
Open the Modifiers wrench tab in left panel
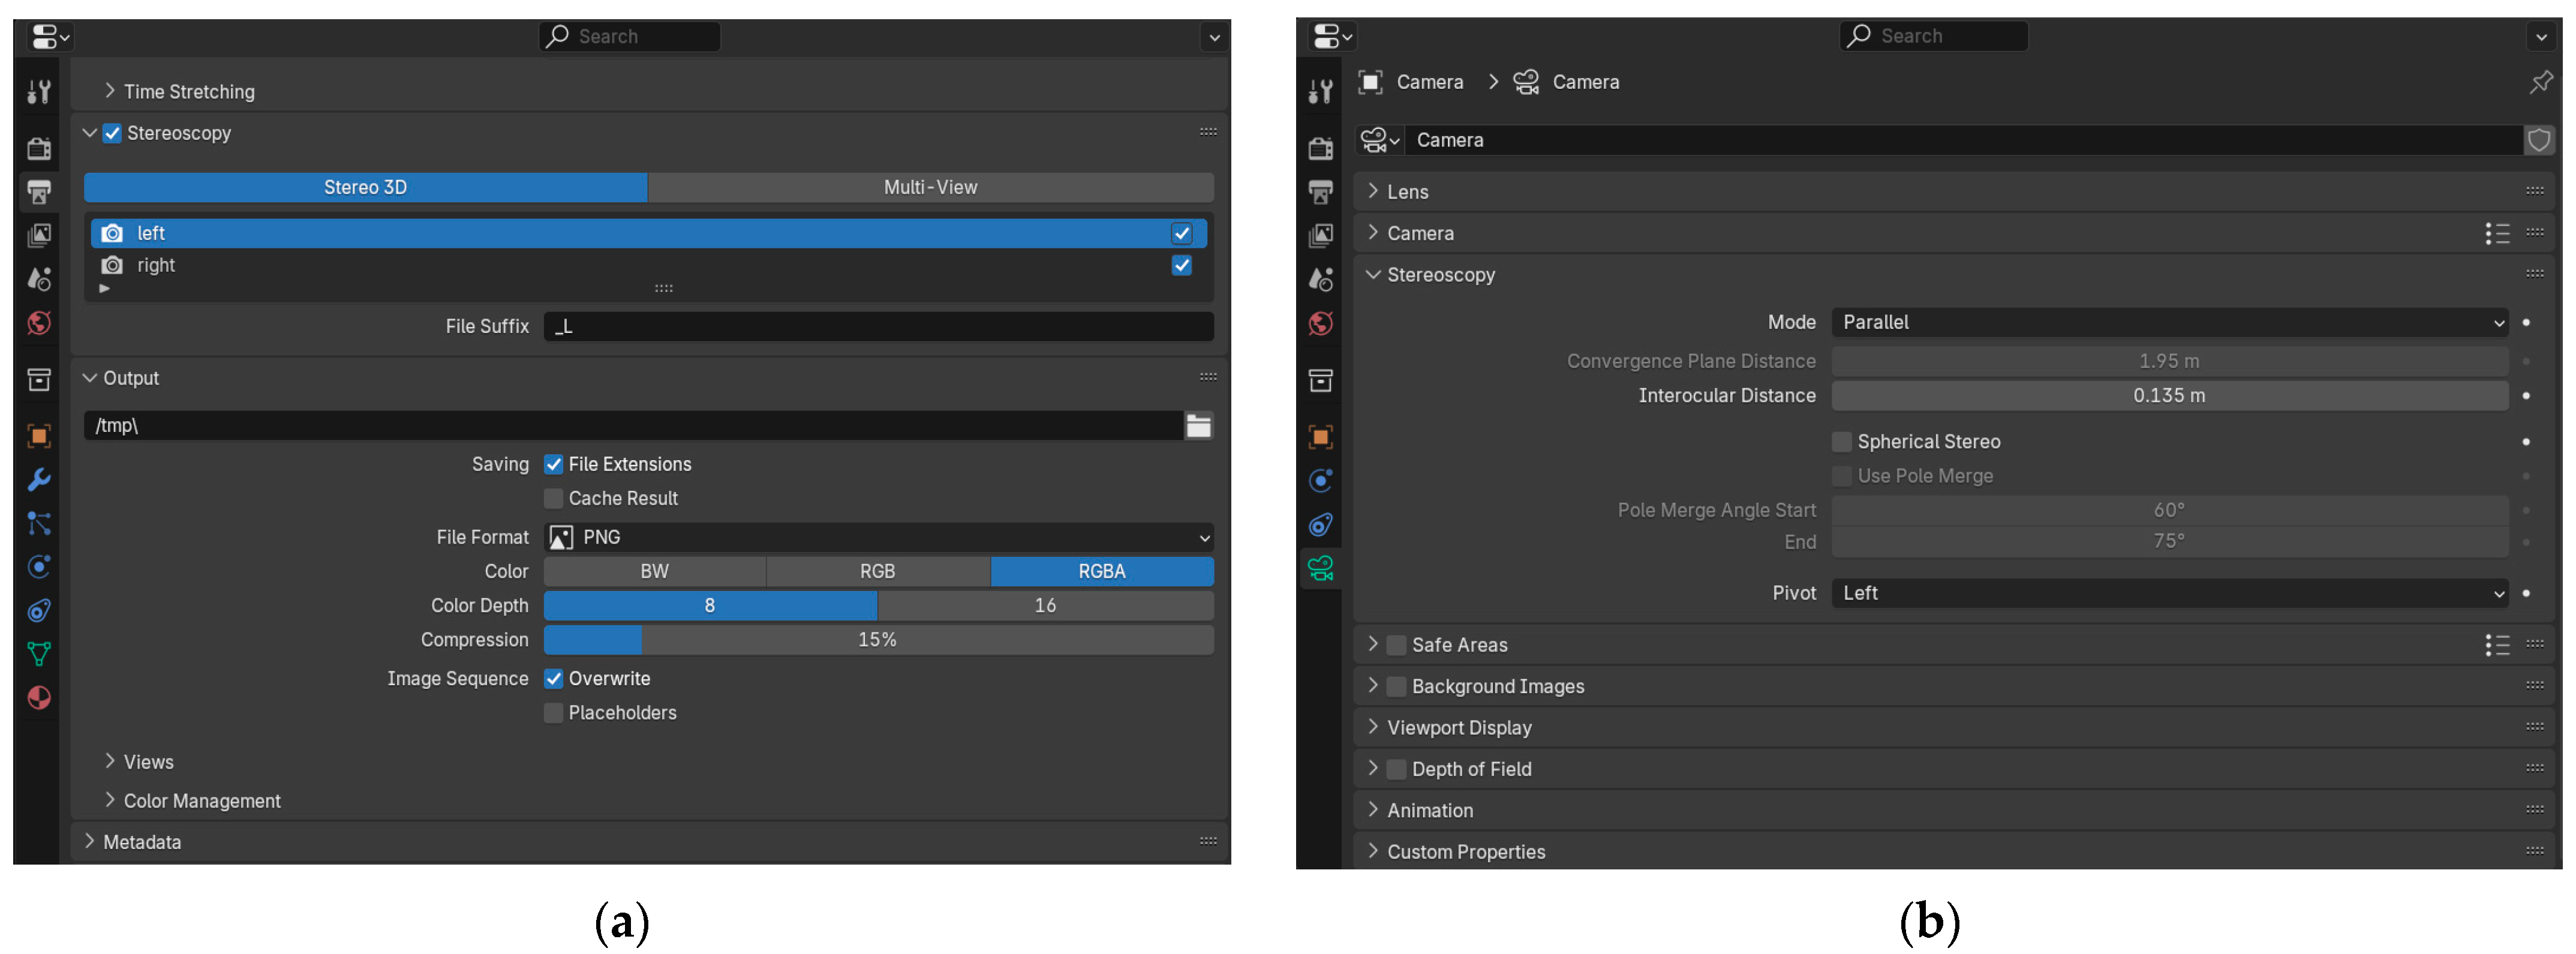39,480
